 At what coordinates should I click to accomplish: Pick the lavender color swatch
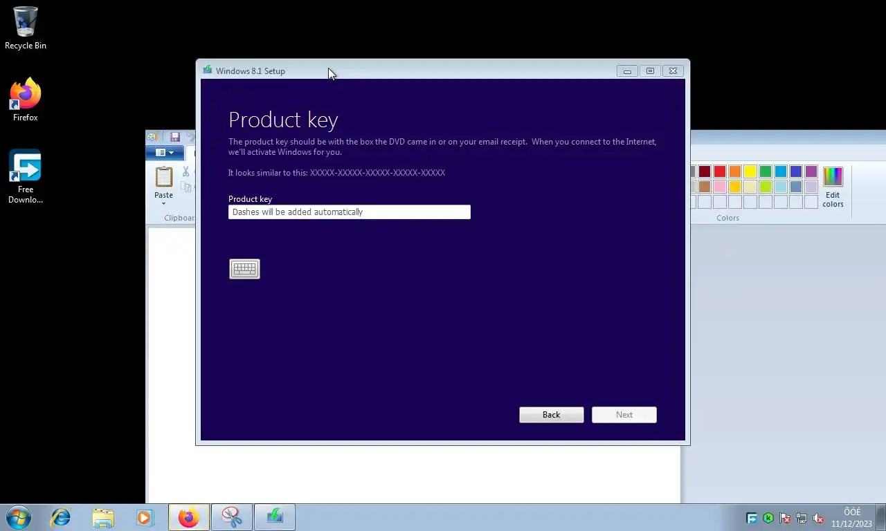[x=811, y=187]
